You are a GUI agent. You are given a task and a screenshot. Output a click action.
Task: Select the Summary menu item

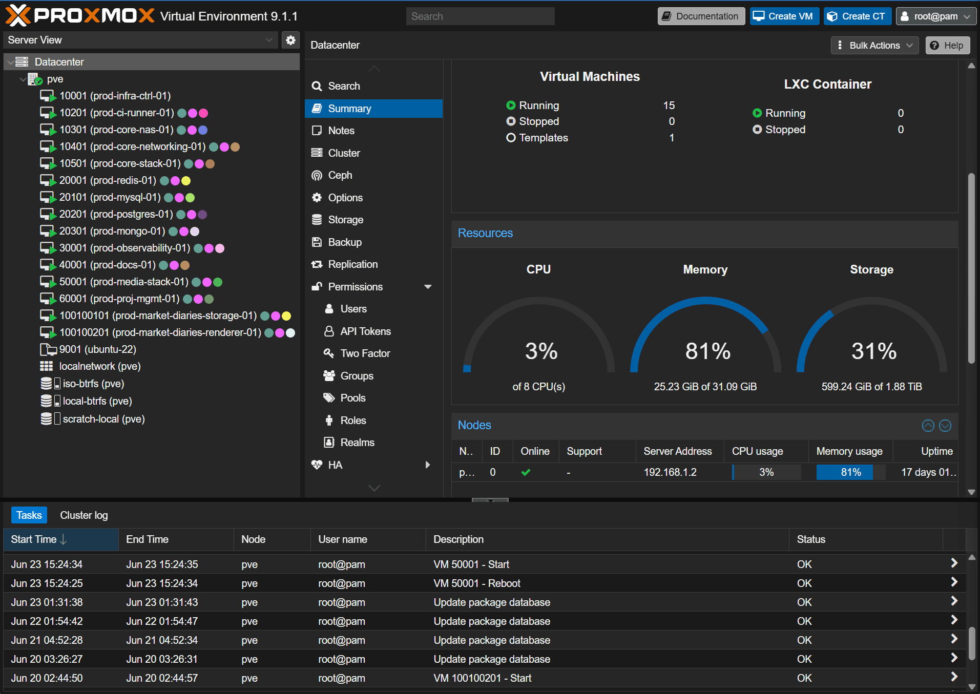coord(374,109)
